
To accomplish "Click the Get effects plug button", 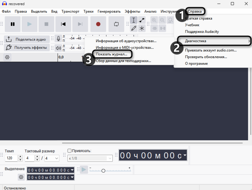I will pyautogui.click(x=27, y=47).
